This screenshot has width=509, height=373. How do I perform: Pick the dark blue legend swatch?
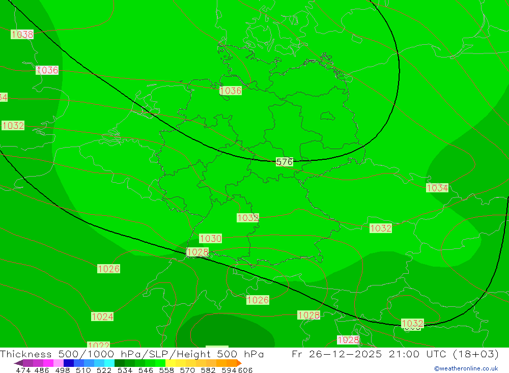pos(69,363)
